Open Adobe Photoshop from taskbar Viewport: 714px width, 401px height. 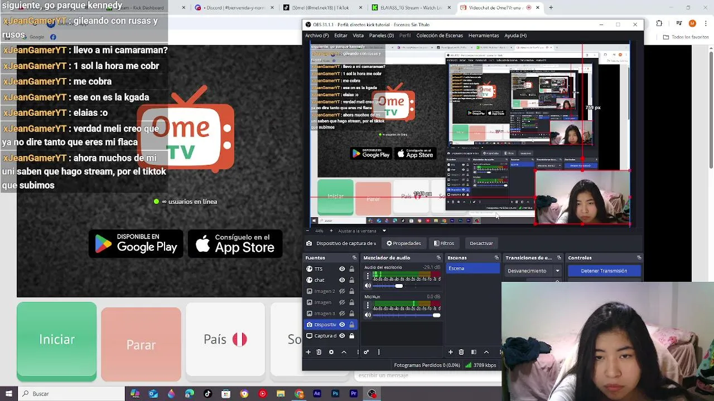coord(335,394)
